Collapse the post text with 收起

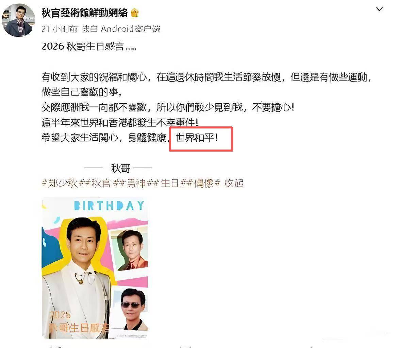click(234, 183)
